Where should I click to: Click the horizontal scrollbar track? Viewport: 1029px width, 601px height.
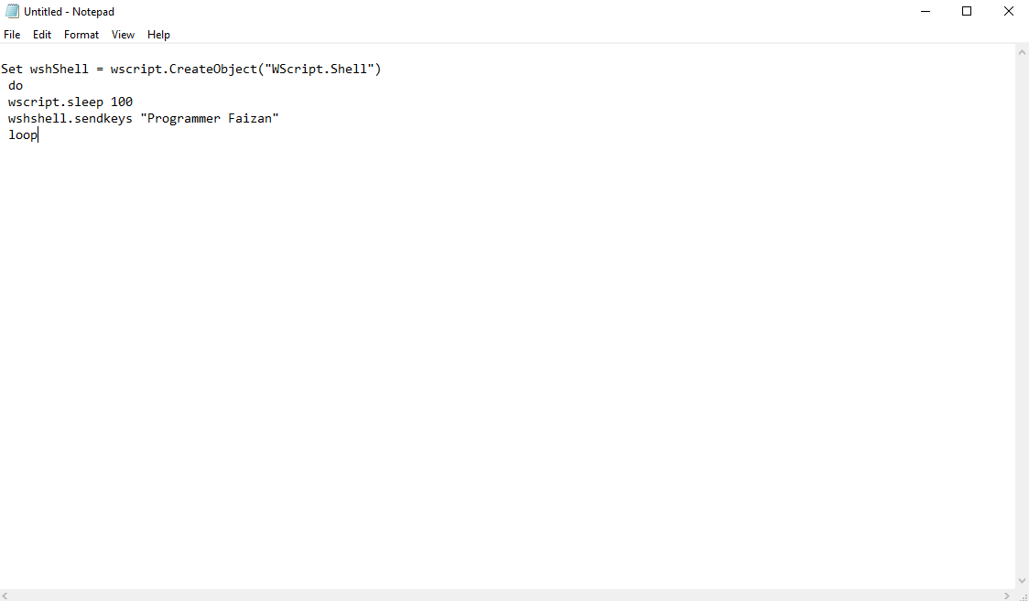coord(504,595)
